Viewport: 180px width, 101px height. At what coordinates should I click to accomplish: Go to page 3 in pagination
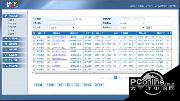point(123,78)
